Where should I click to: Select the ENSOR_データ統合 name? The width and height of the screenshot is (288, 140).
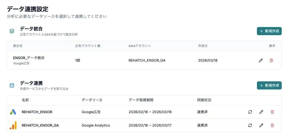pyautogui.click(x=29, y=58)
